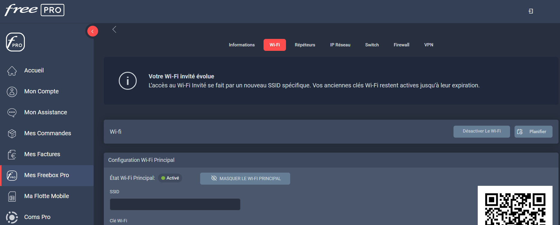Click 'Configuration Wi-Fi Principal' section title
Viewport: 560px width, 225px height.
click(141, 160)
